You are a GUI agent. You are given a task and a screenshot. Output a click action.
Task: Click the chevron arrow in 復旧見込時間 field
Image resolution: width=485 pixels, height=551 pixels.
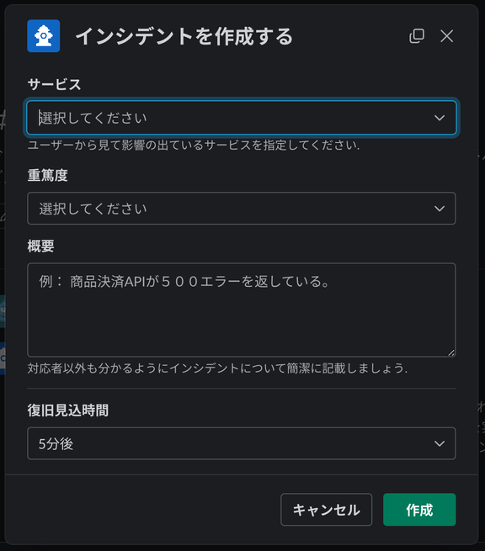pos(440,443)
